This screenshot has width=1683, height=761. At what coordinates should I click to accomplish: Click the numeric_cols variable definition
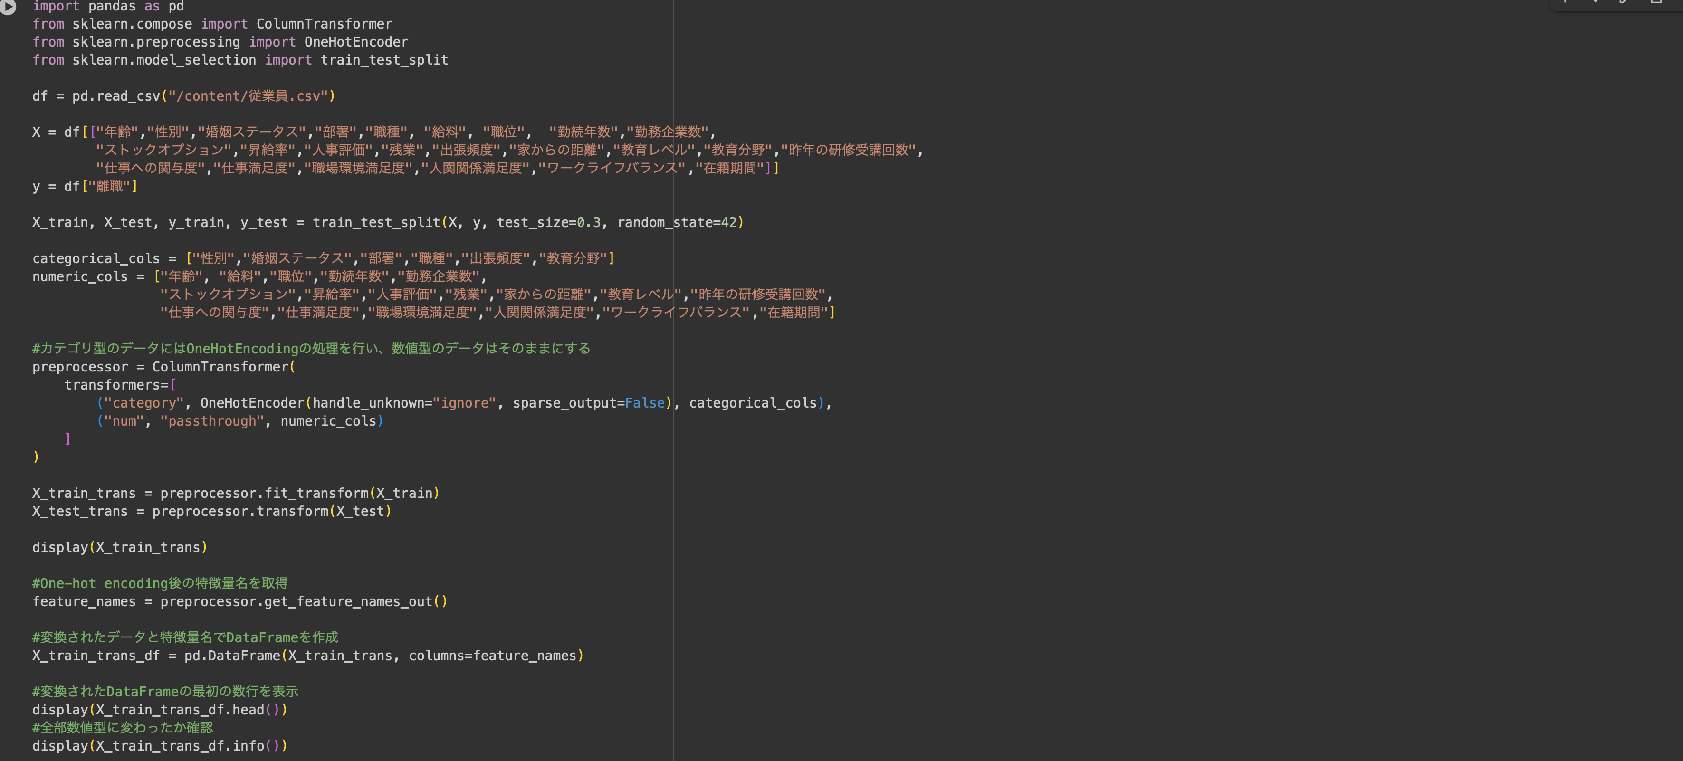pyautogui.click(x=80, y=277)
